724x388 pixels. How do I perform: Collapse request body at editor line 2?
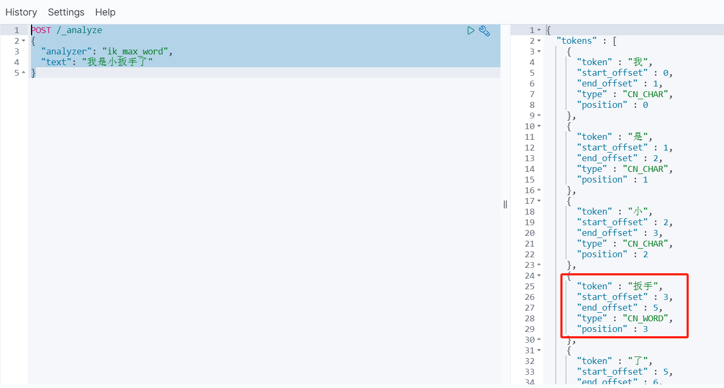pyautogui.click(x=24, y=41)
